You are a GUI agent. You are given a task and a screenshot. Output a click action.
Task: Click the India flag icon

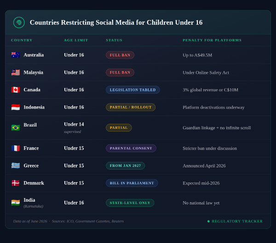tap(16, 203)
